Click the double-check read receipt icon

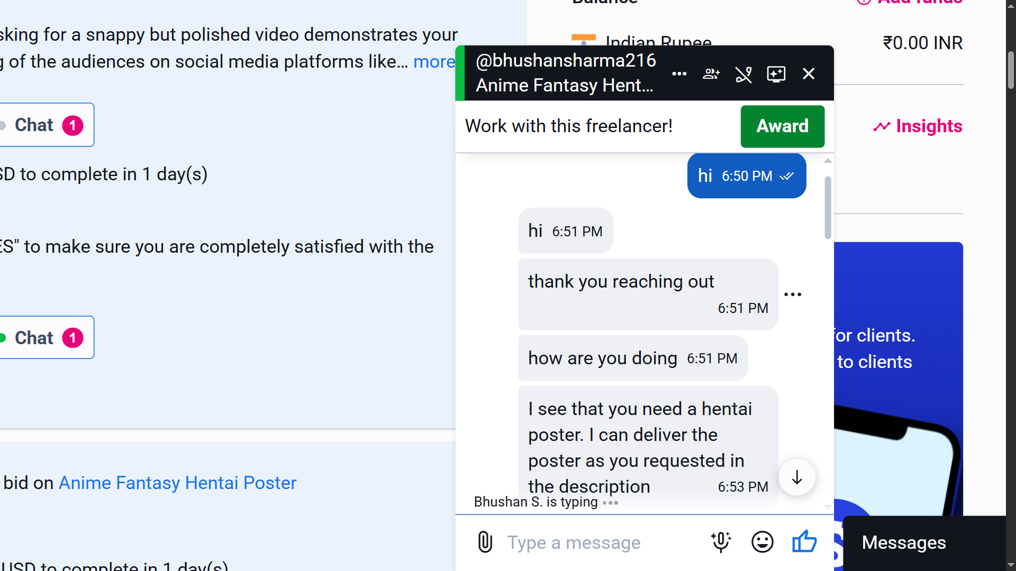(x=787, y=176)
